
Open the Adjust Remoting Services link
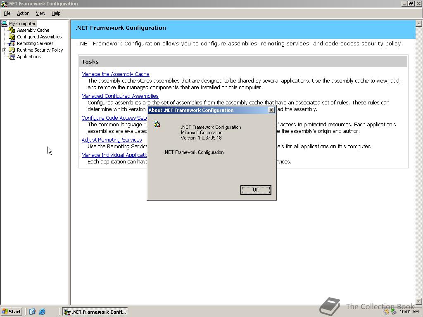pyautogui.click(x=112, y=140)
